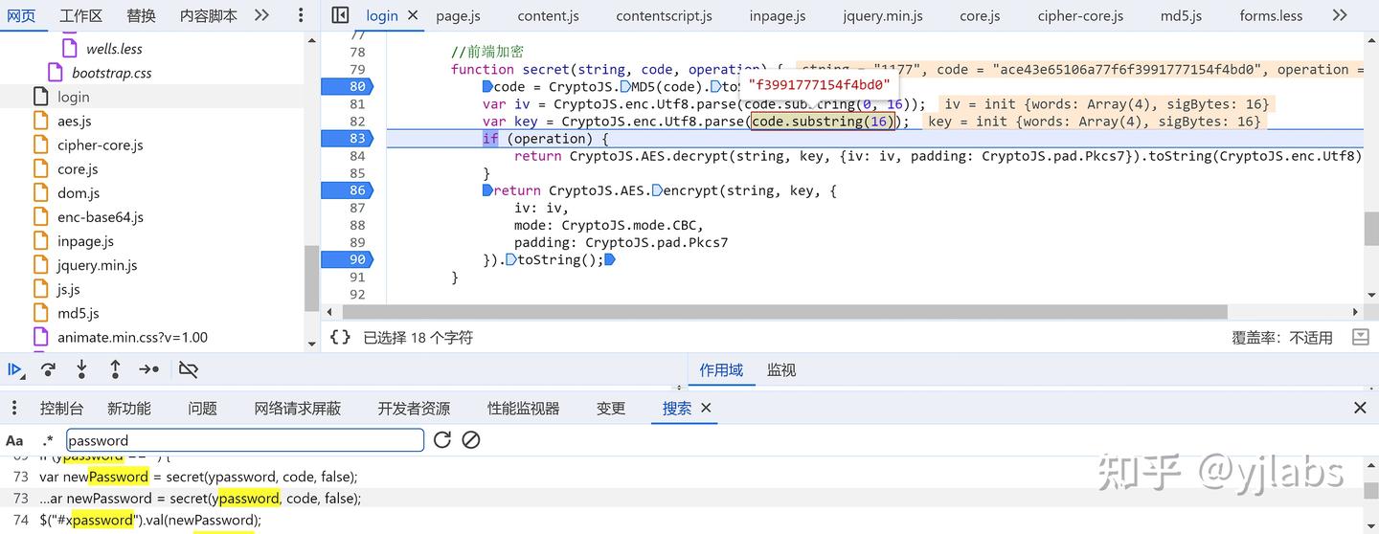1379x534 pixels.
Task: Show more open file tabs chevron
Action: click(1340, 15)
